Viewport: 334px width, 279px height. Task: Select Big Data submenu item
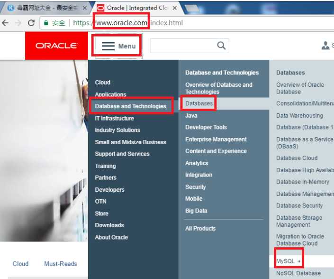coord(196,211)
